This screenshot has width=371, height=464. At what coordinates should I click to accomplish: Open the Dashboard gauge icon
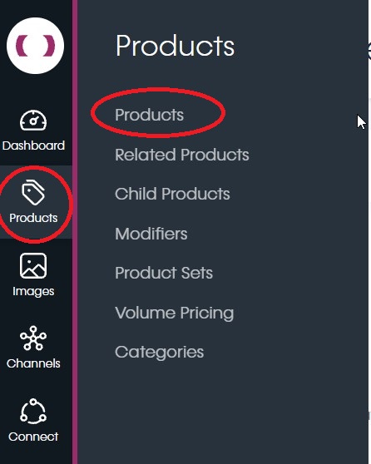click(x=33, y=121)
